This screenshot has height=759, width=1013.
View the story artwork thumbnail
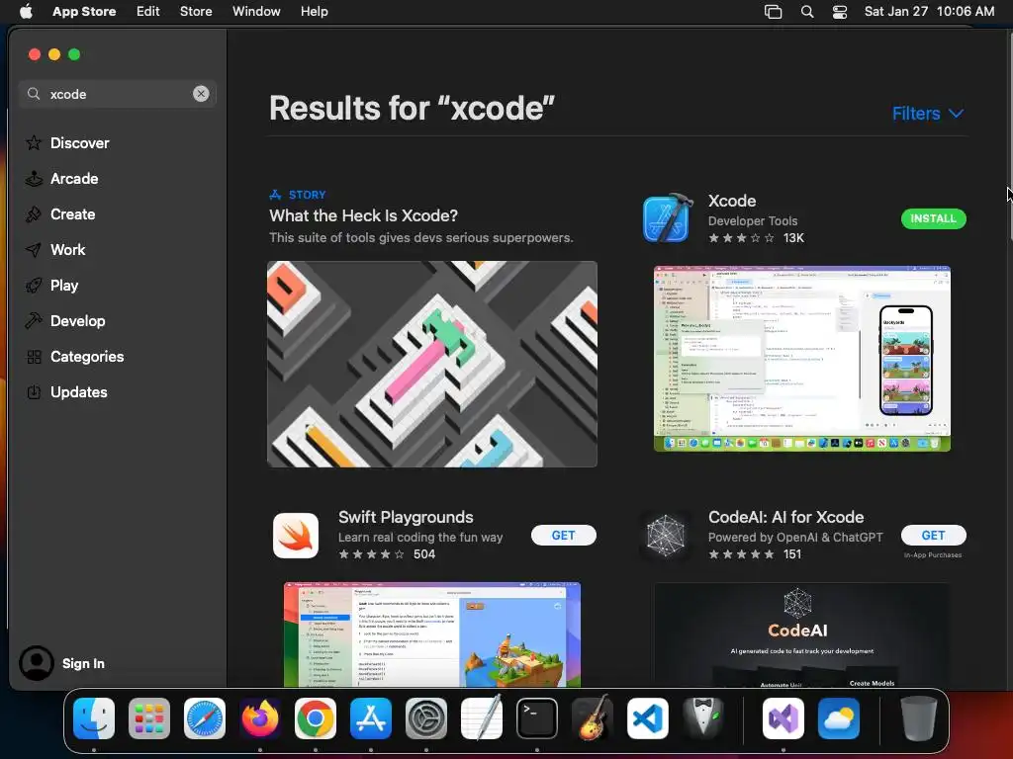pyautogui.click(x=432, y=364)
